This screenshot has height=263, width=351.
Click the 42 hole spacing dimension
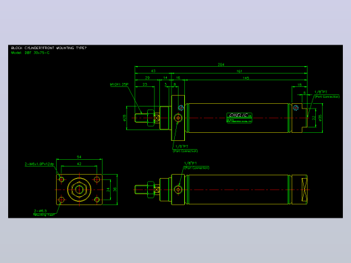click(79, 164)
